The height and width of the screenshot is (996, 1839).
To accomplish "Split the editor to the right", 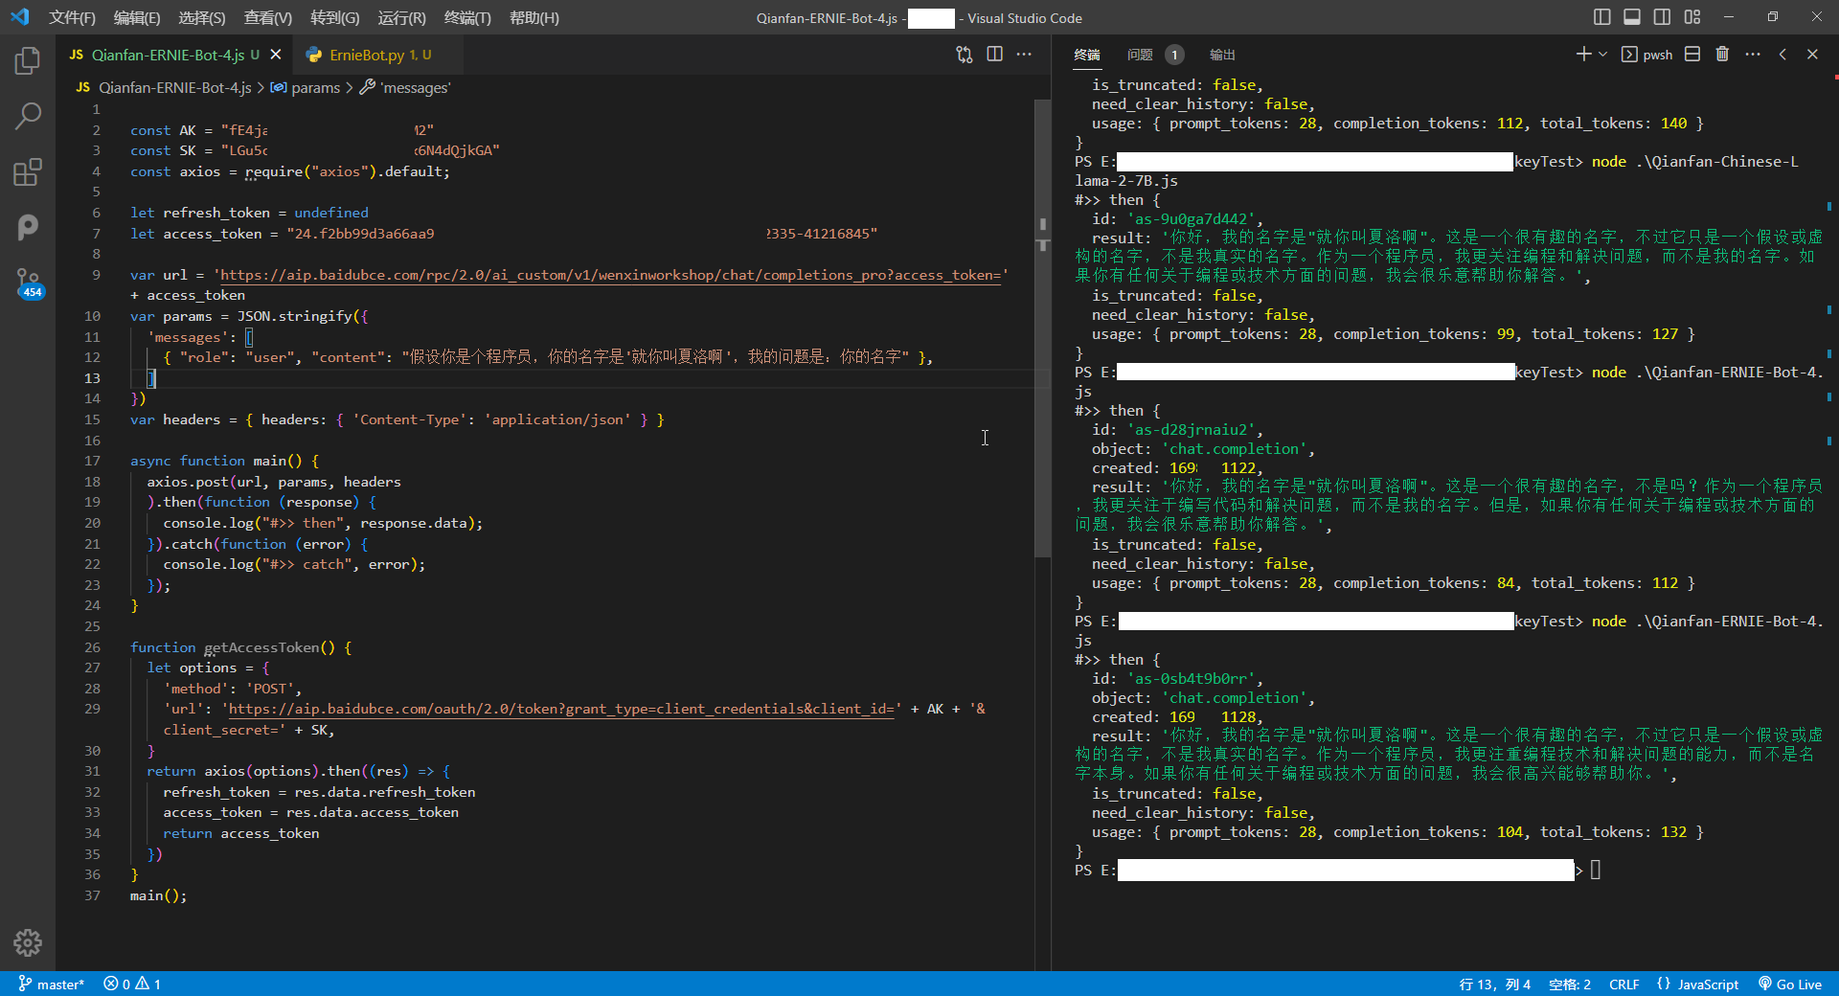I will click(995, 55).
